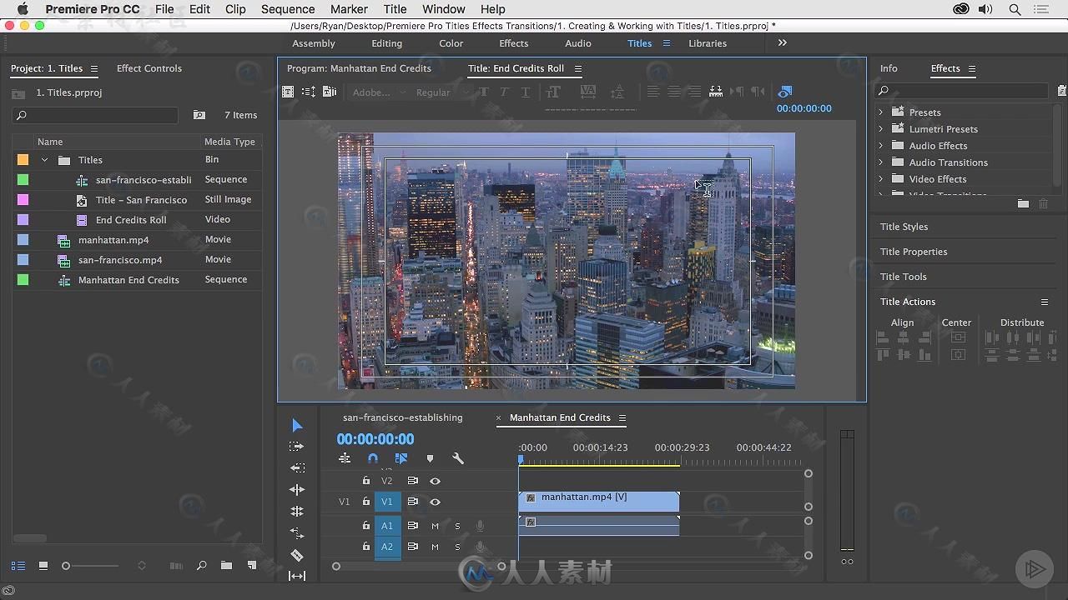Hide track V1 output with the eye
This screenshot has width=1068, height=600.
tap(435, 502)
